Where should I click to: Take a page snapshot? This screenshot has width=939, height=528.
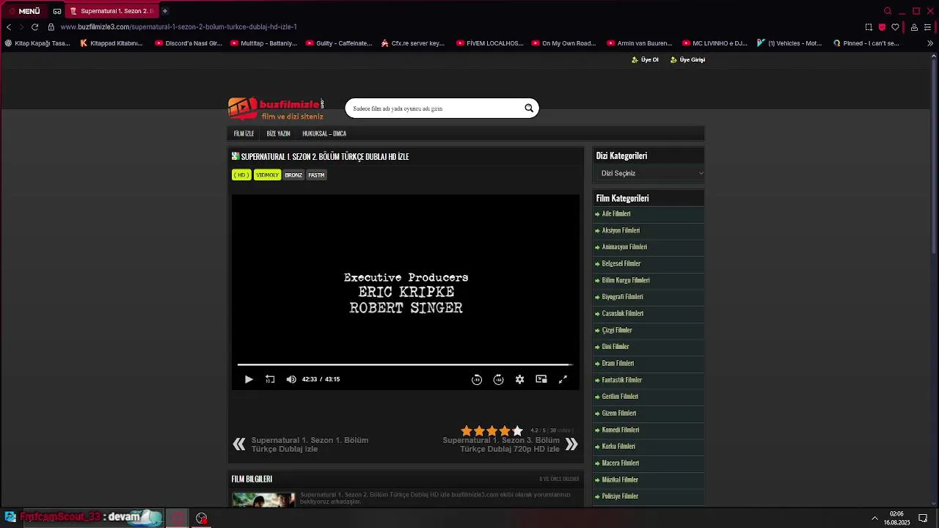(869, 27)
